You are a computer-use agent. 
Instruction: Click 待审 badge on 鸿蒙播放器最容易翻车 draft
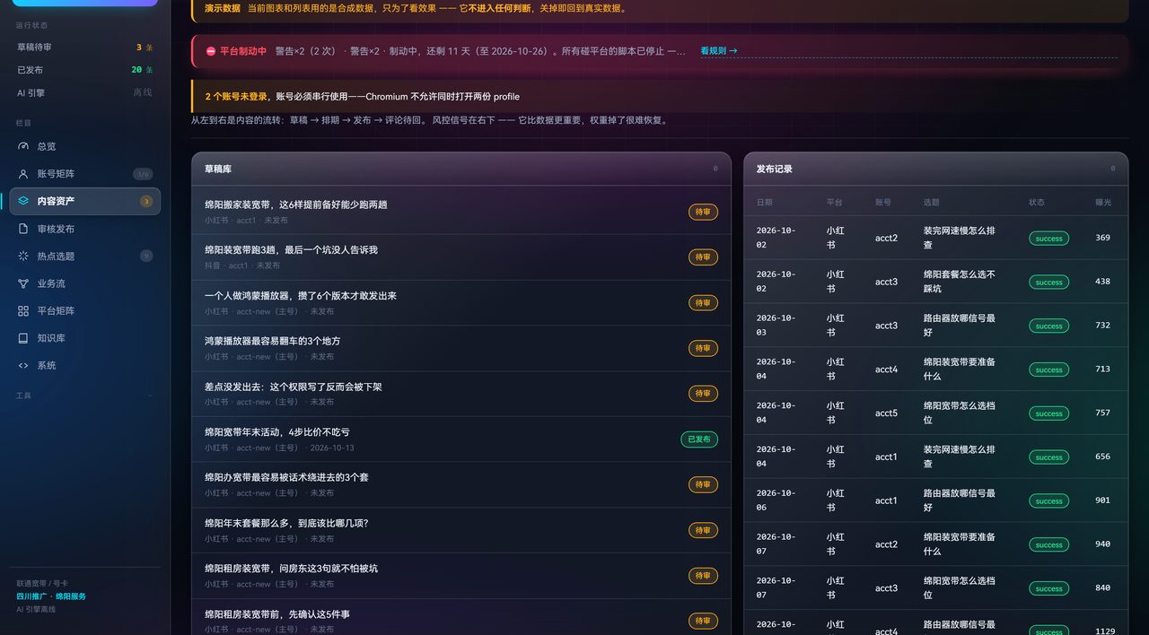click(703, 348)
